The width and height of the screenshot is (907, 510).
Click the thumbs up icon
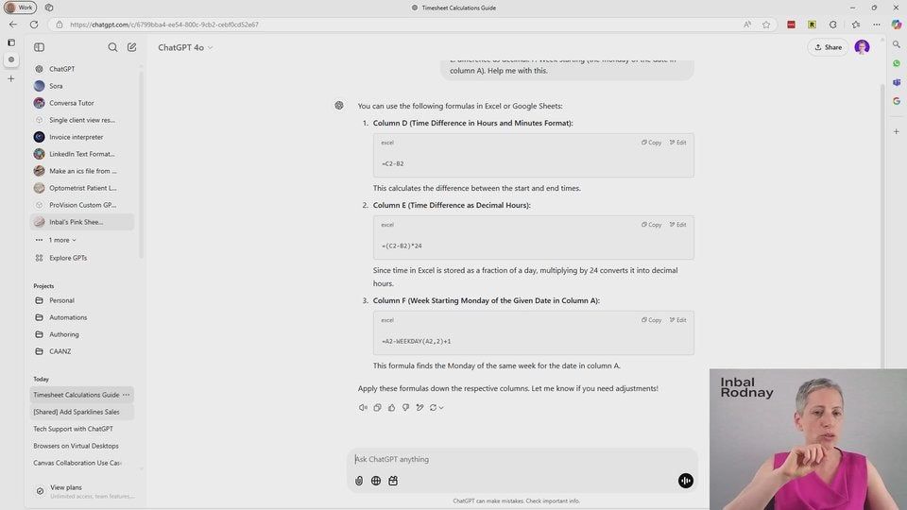(391, 408)
